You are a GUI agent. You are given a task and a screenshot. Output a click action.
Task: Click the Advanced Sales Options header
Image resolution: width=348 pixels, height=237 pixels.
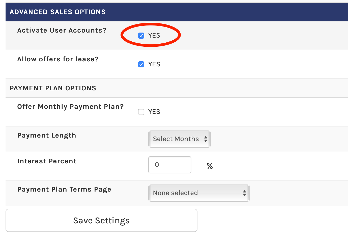(x=57, y=12)
